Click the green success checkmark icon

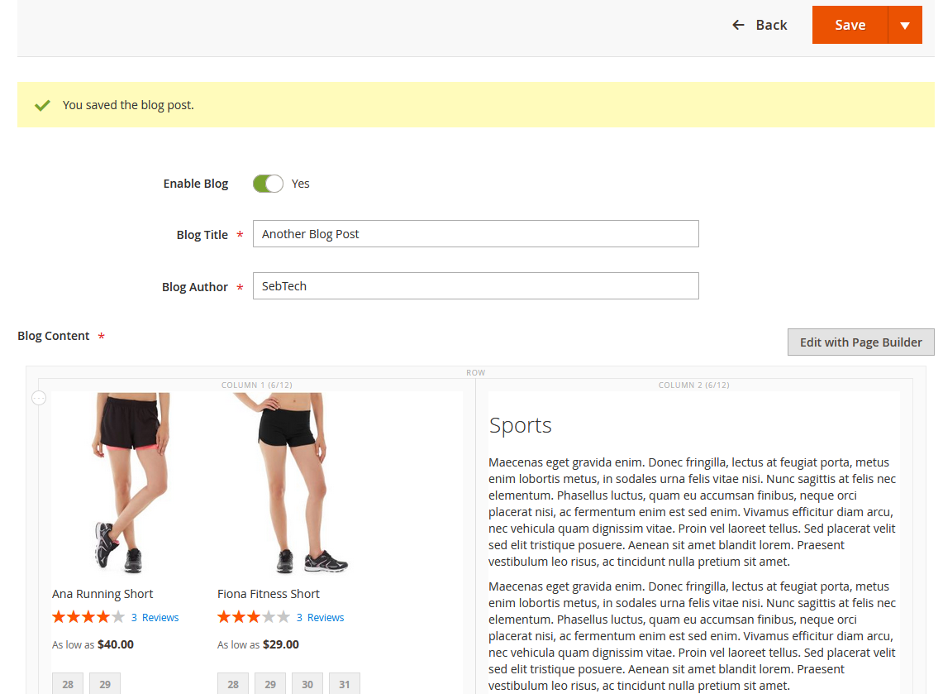point(42,105)
